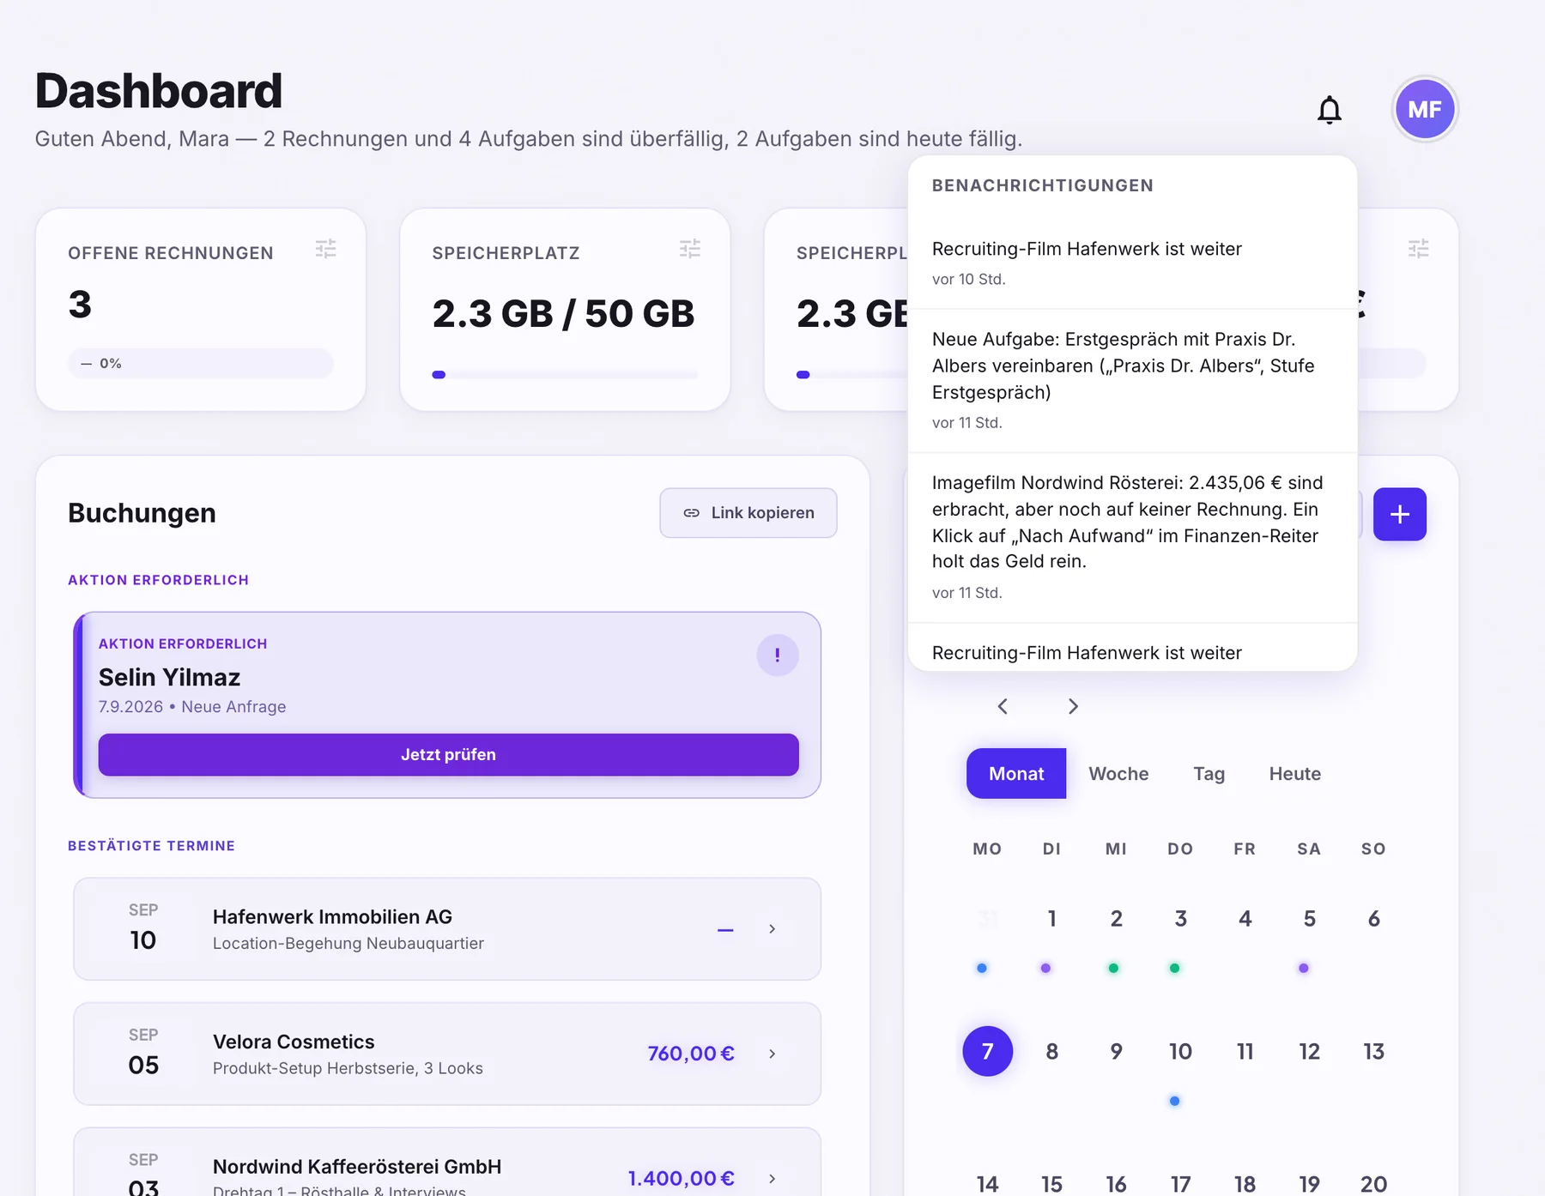Click the 1.400,00 € amount
Viewport: 1545px width, 1196px height.
click(682, 1178)
